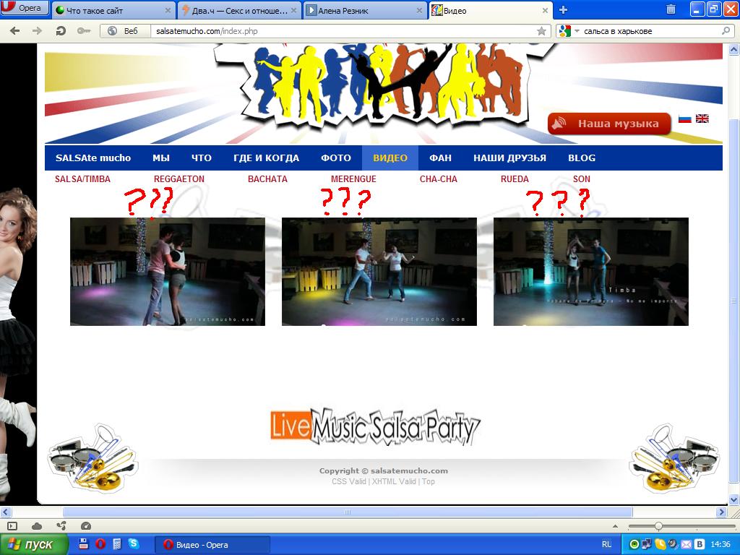The height and width of the screenshot is (555, 740).
Task: Open the CSS Valid footer link
Action: coord(349,481)
